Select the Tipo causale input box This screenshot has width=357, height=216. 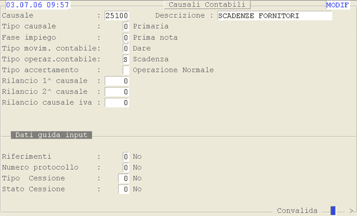click(126, 26)
